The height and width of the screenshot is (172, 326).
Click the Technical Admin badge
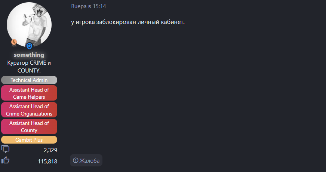pos(29,80)
